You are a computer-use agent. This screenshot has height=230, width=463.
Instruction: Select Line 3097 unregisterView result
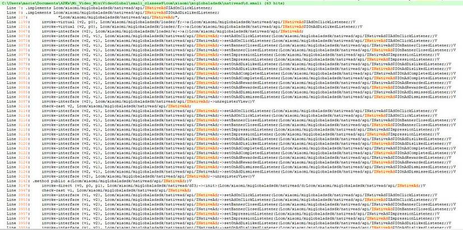point(130,102)
